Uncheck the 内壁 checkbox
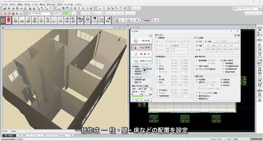The height and width of the screenshot is (141, 263). coord(197,46)
